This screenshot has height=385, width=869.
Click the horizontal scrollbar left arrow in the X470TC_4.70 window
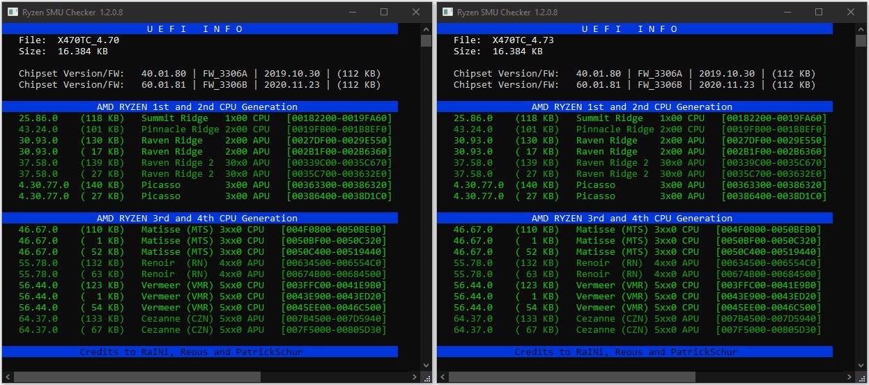[8, 377]
